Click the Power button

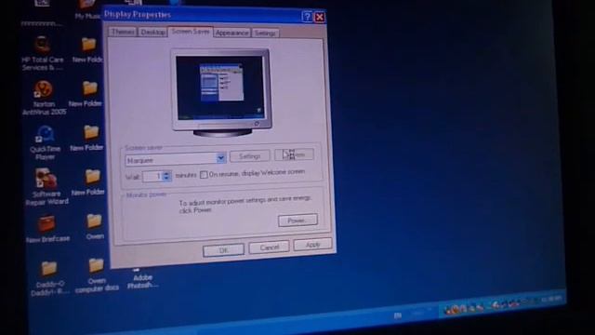point(297,221)
